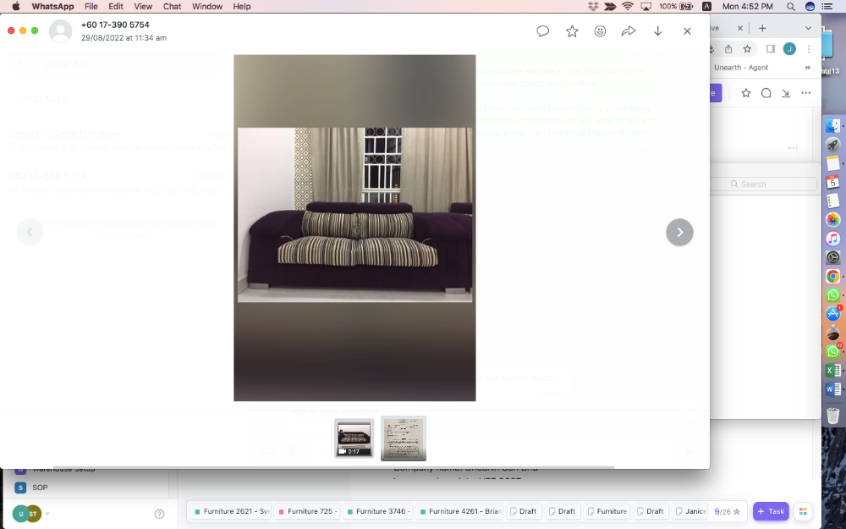846x529 pixels.
Task: Star the sofa media item
Action: [572, 31]
